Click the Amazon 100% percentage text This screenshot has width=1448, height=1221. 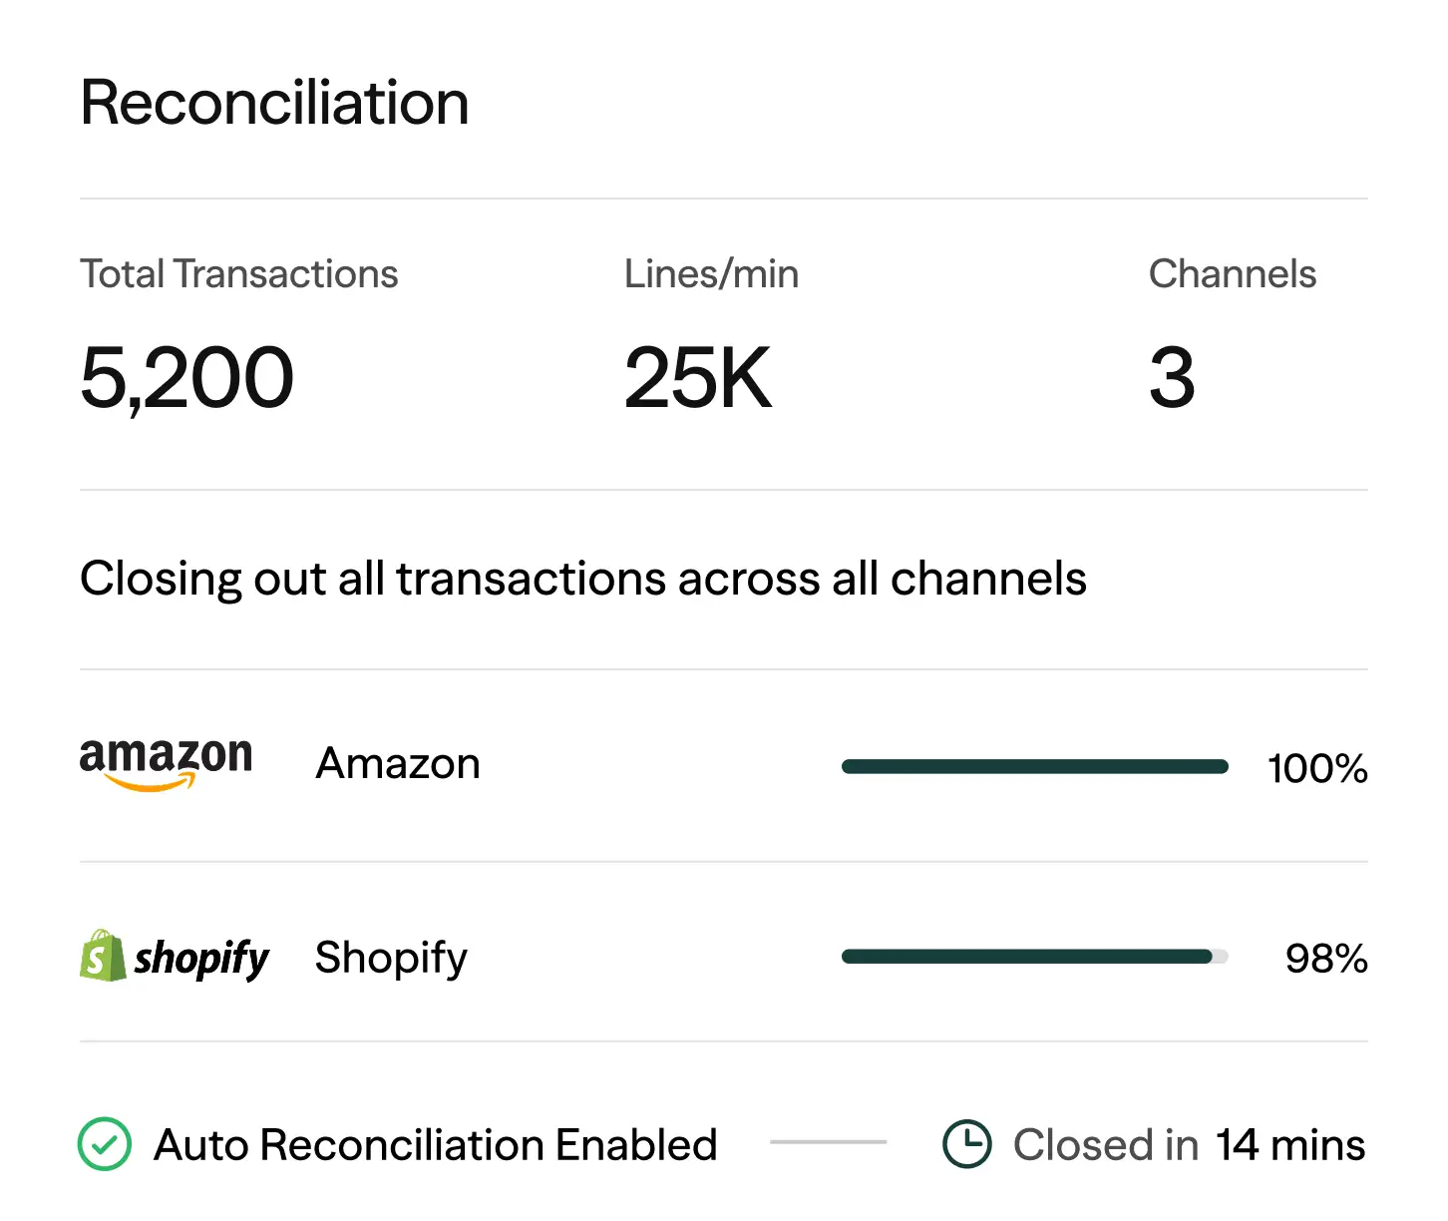[x=1317, y=768]
